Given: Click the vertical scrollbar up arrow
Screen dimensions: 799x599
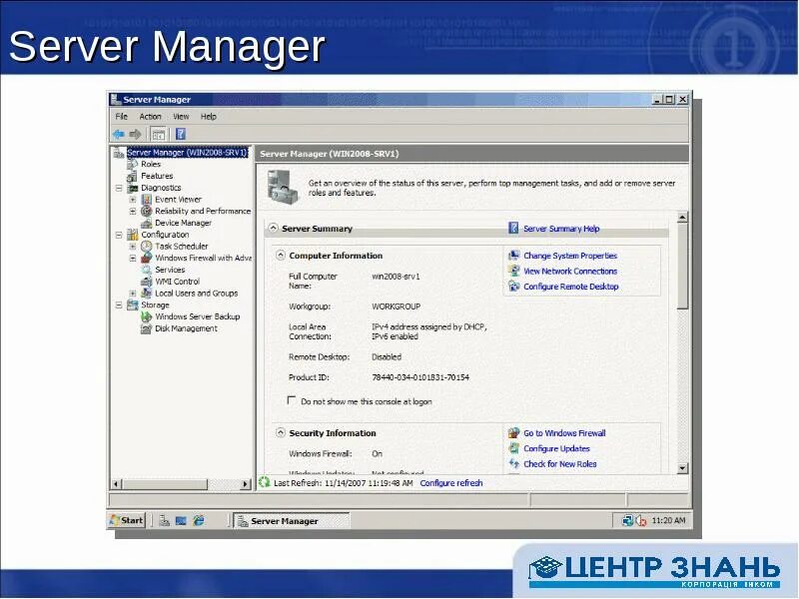Looking at the screenshot, I should [683, 218].
